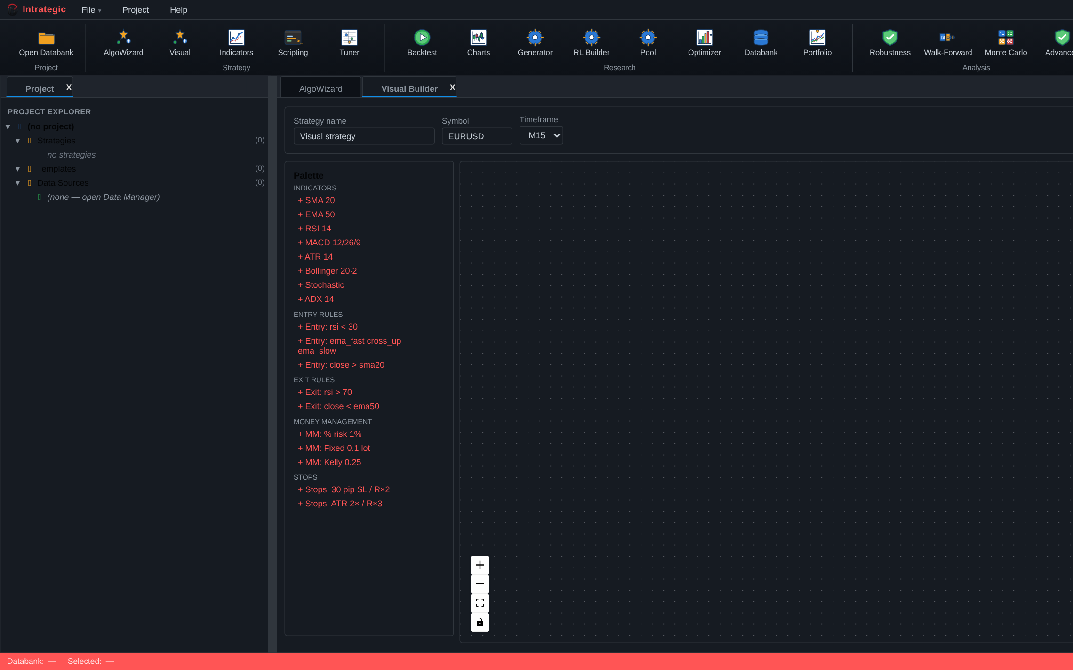Select the 'no strategies' placeholder row

(72, 155)
